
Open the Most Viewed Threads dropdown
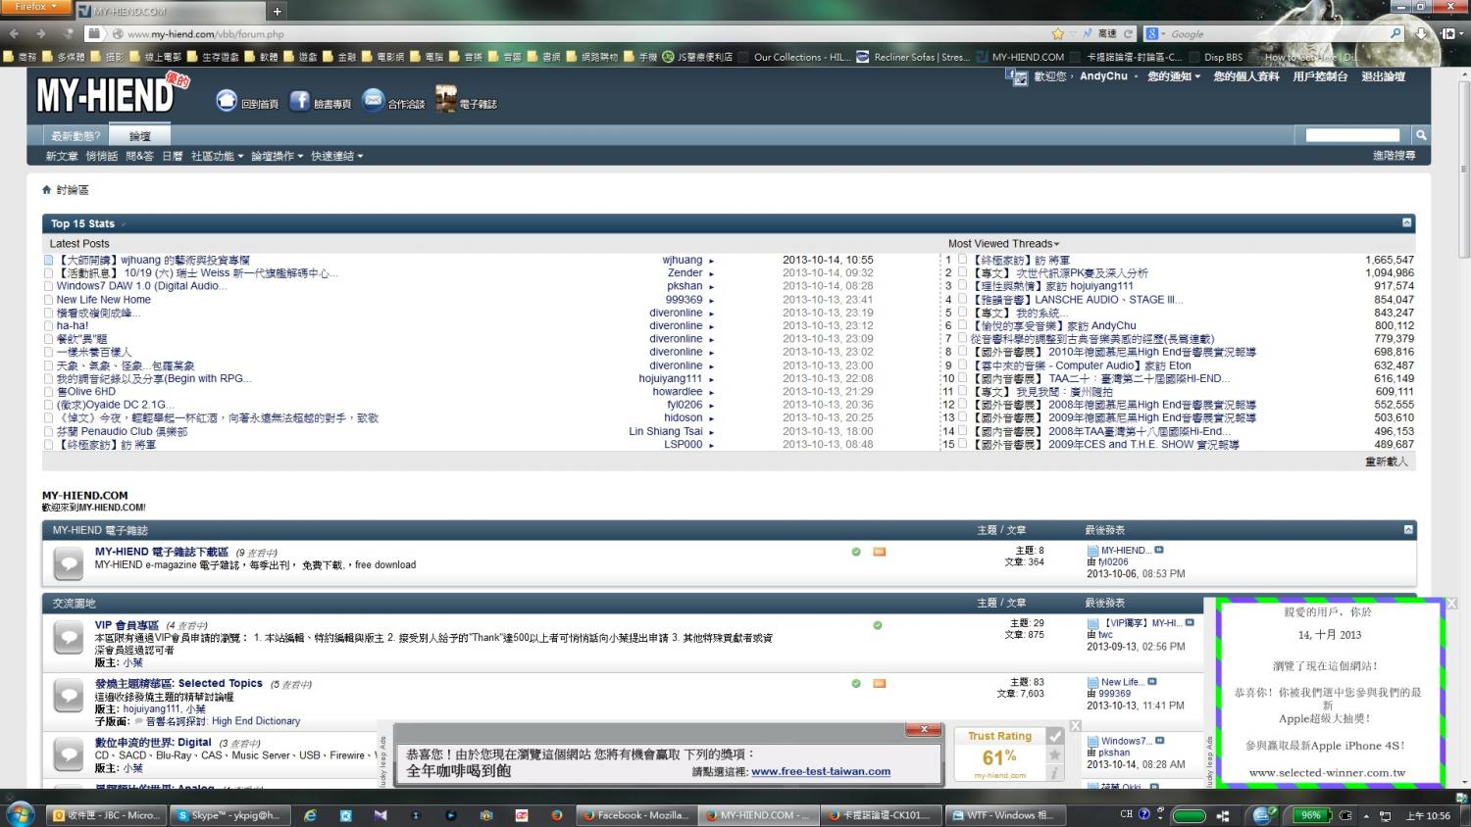(1003, 243)
